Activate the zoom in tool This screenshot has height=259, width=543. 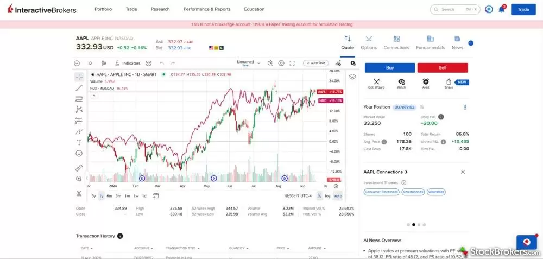[x=79, y=179]
